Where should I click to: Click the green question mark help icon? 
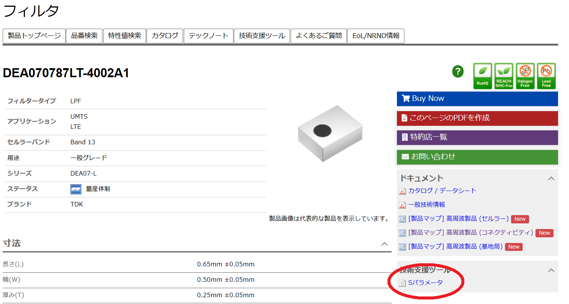[x=458, y=72]
